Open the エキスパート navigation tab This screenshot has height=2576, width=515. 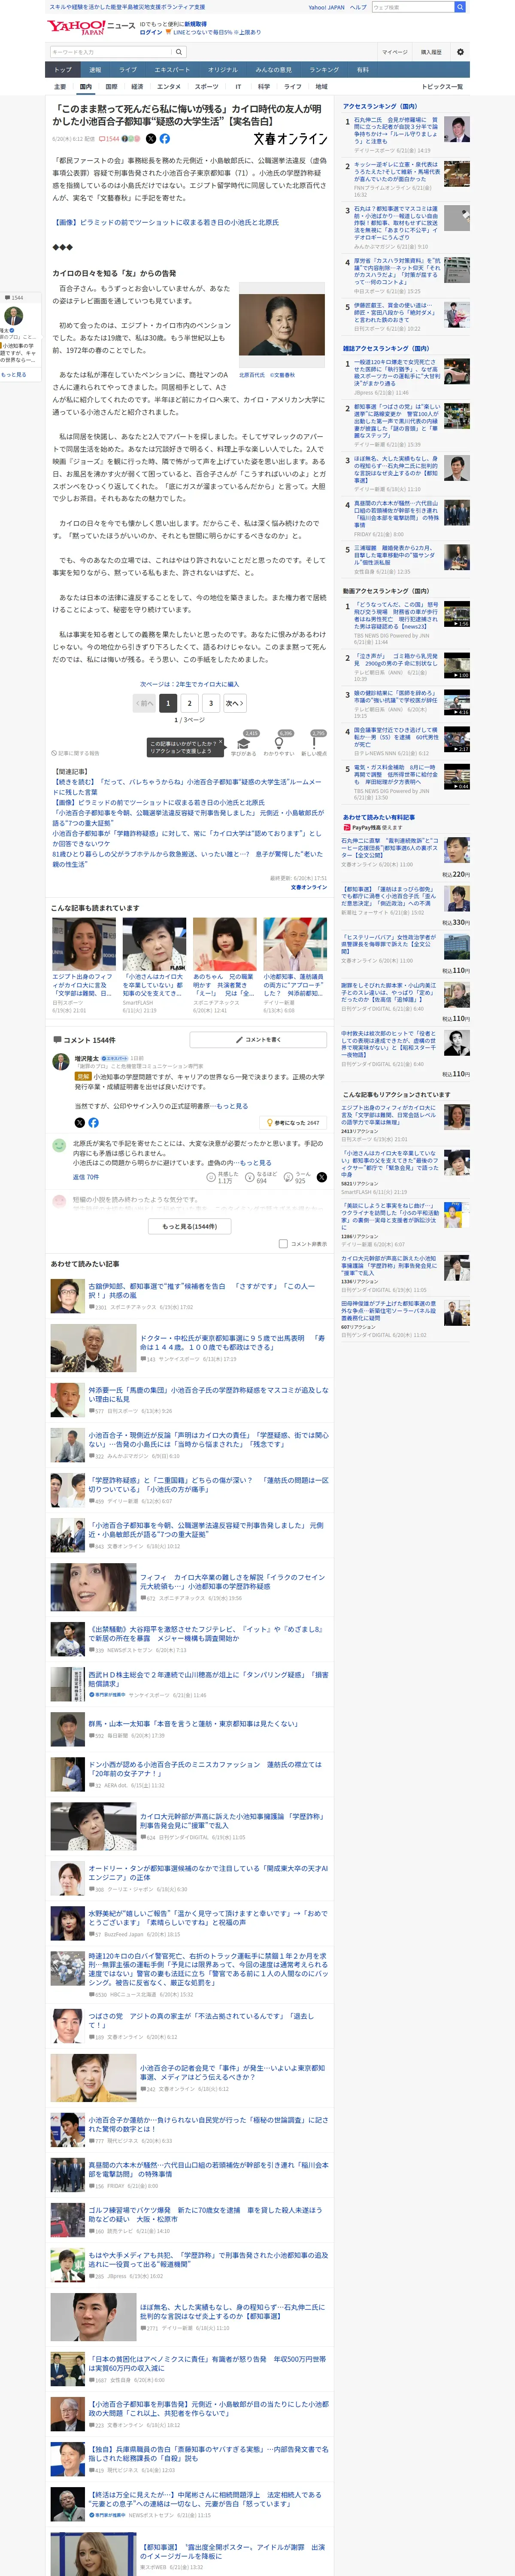coord(172,70)
